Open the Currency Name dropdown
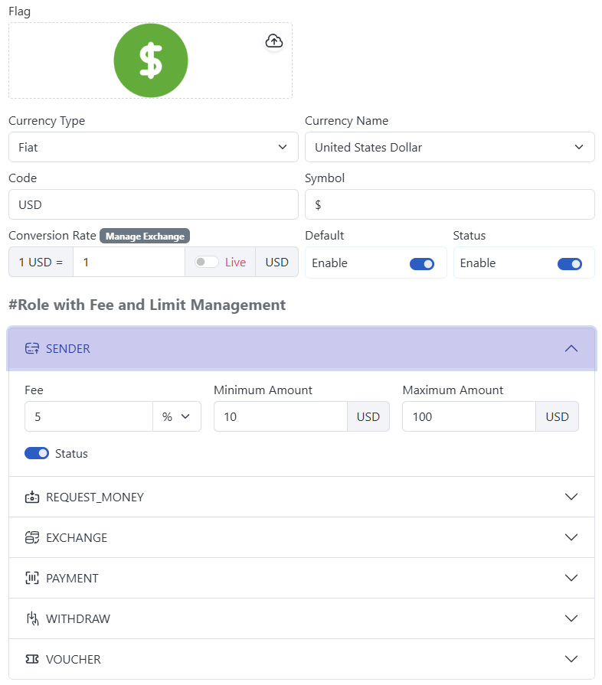This screenshot has height=685, width=602. (x=450, y=147)
